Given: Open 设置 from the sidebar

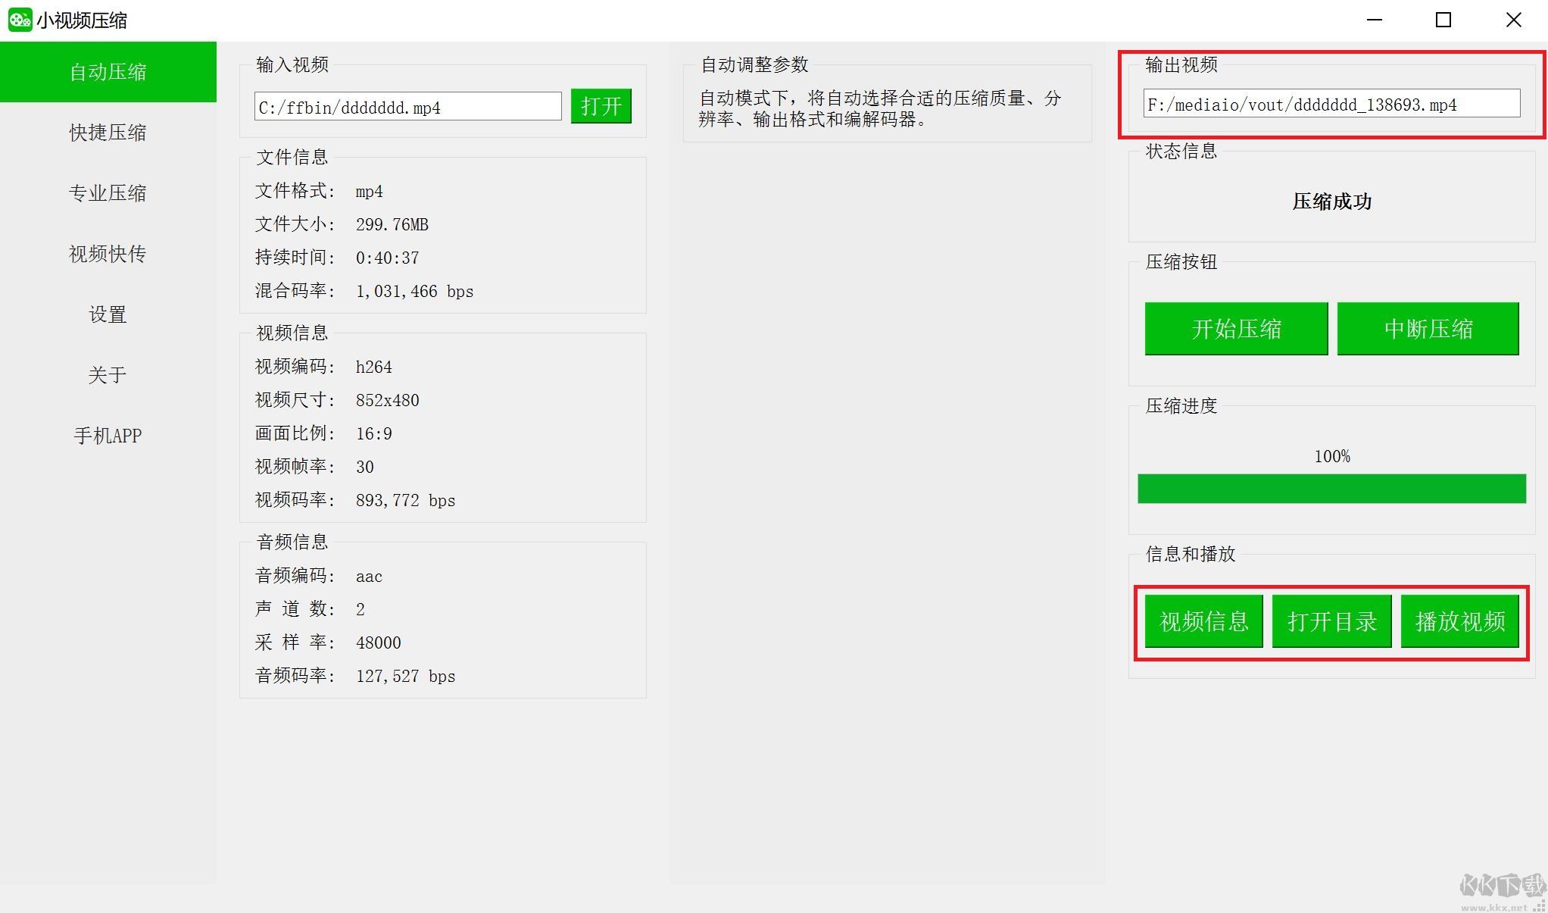Looking at the screenshot, I should coord(108,314).
